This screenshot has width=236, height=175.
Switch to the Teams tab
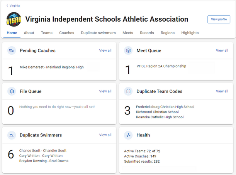coord(47,33)
